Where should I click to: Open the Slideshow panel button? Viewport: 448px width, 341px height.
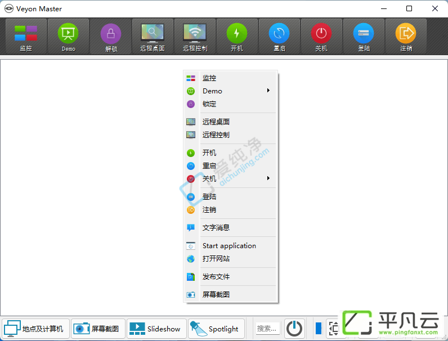156,329
